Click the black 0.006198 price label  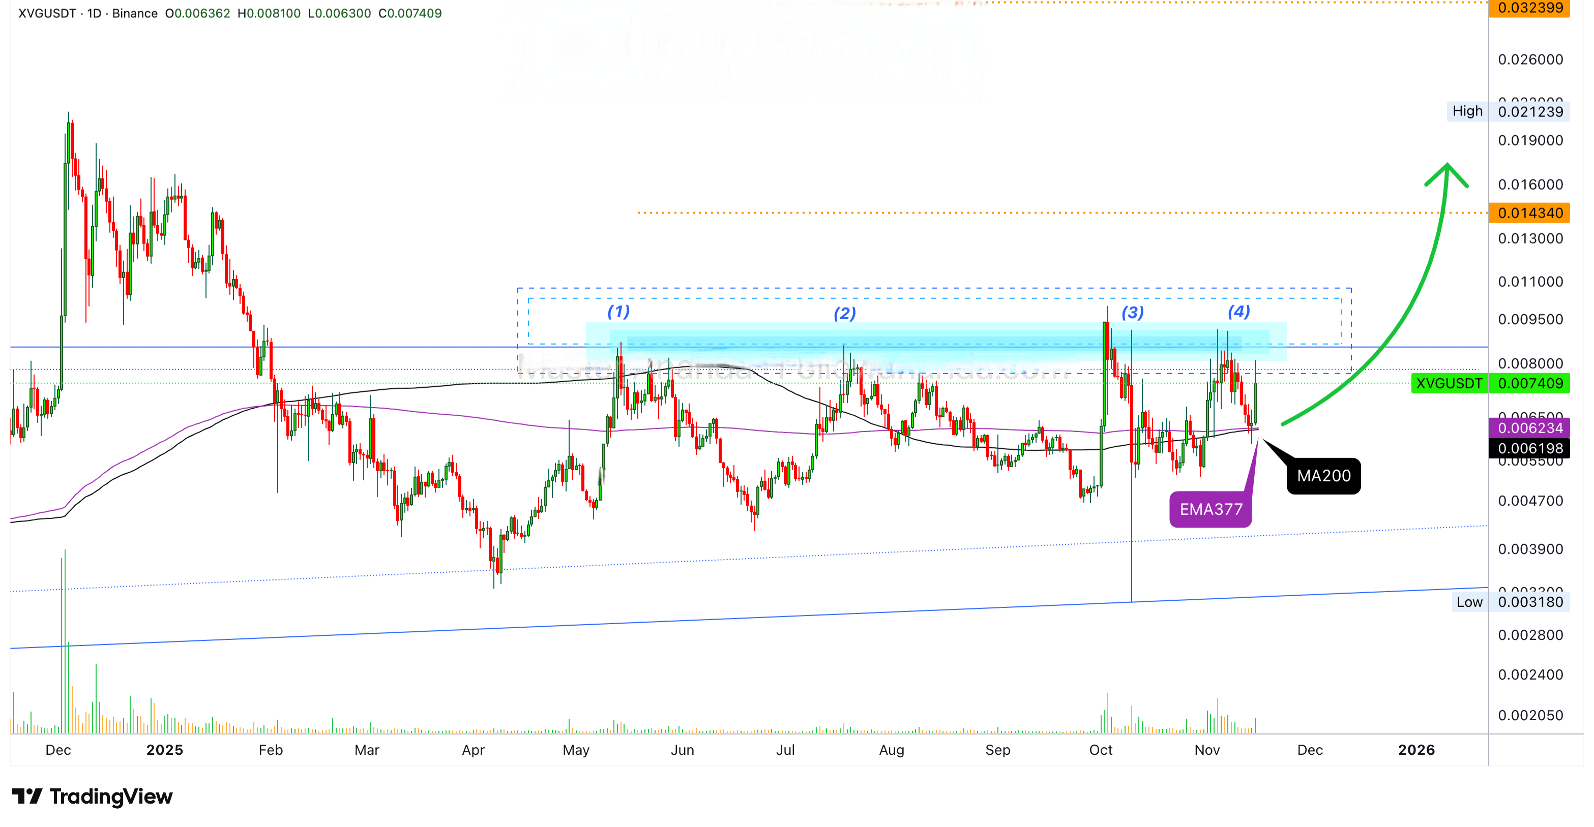(1529, 448)
